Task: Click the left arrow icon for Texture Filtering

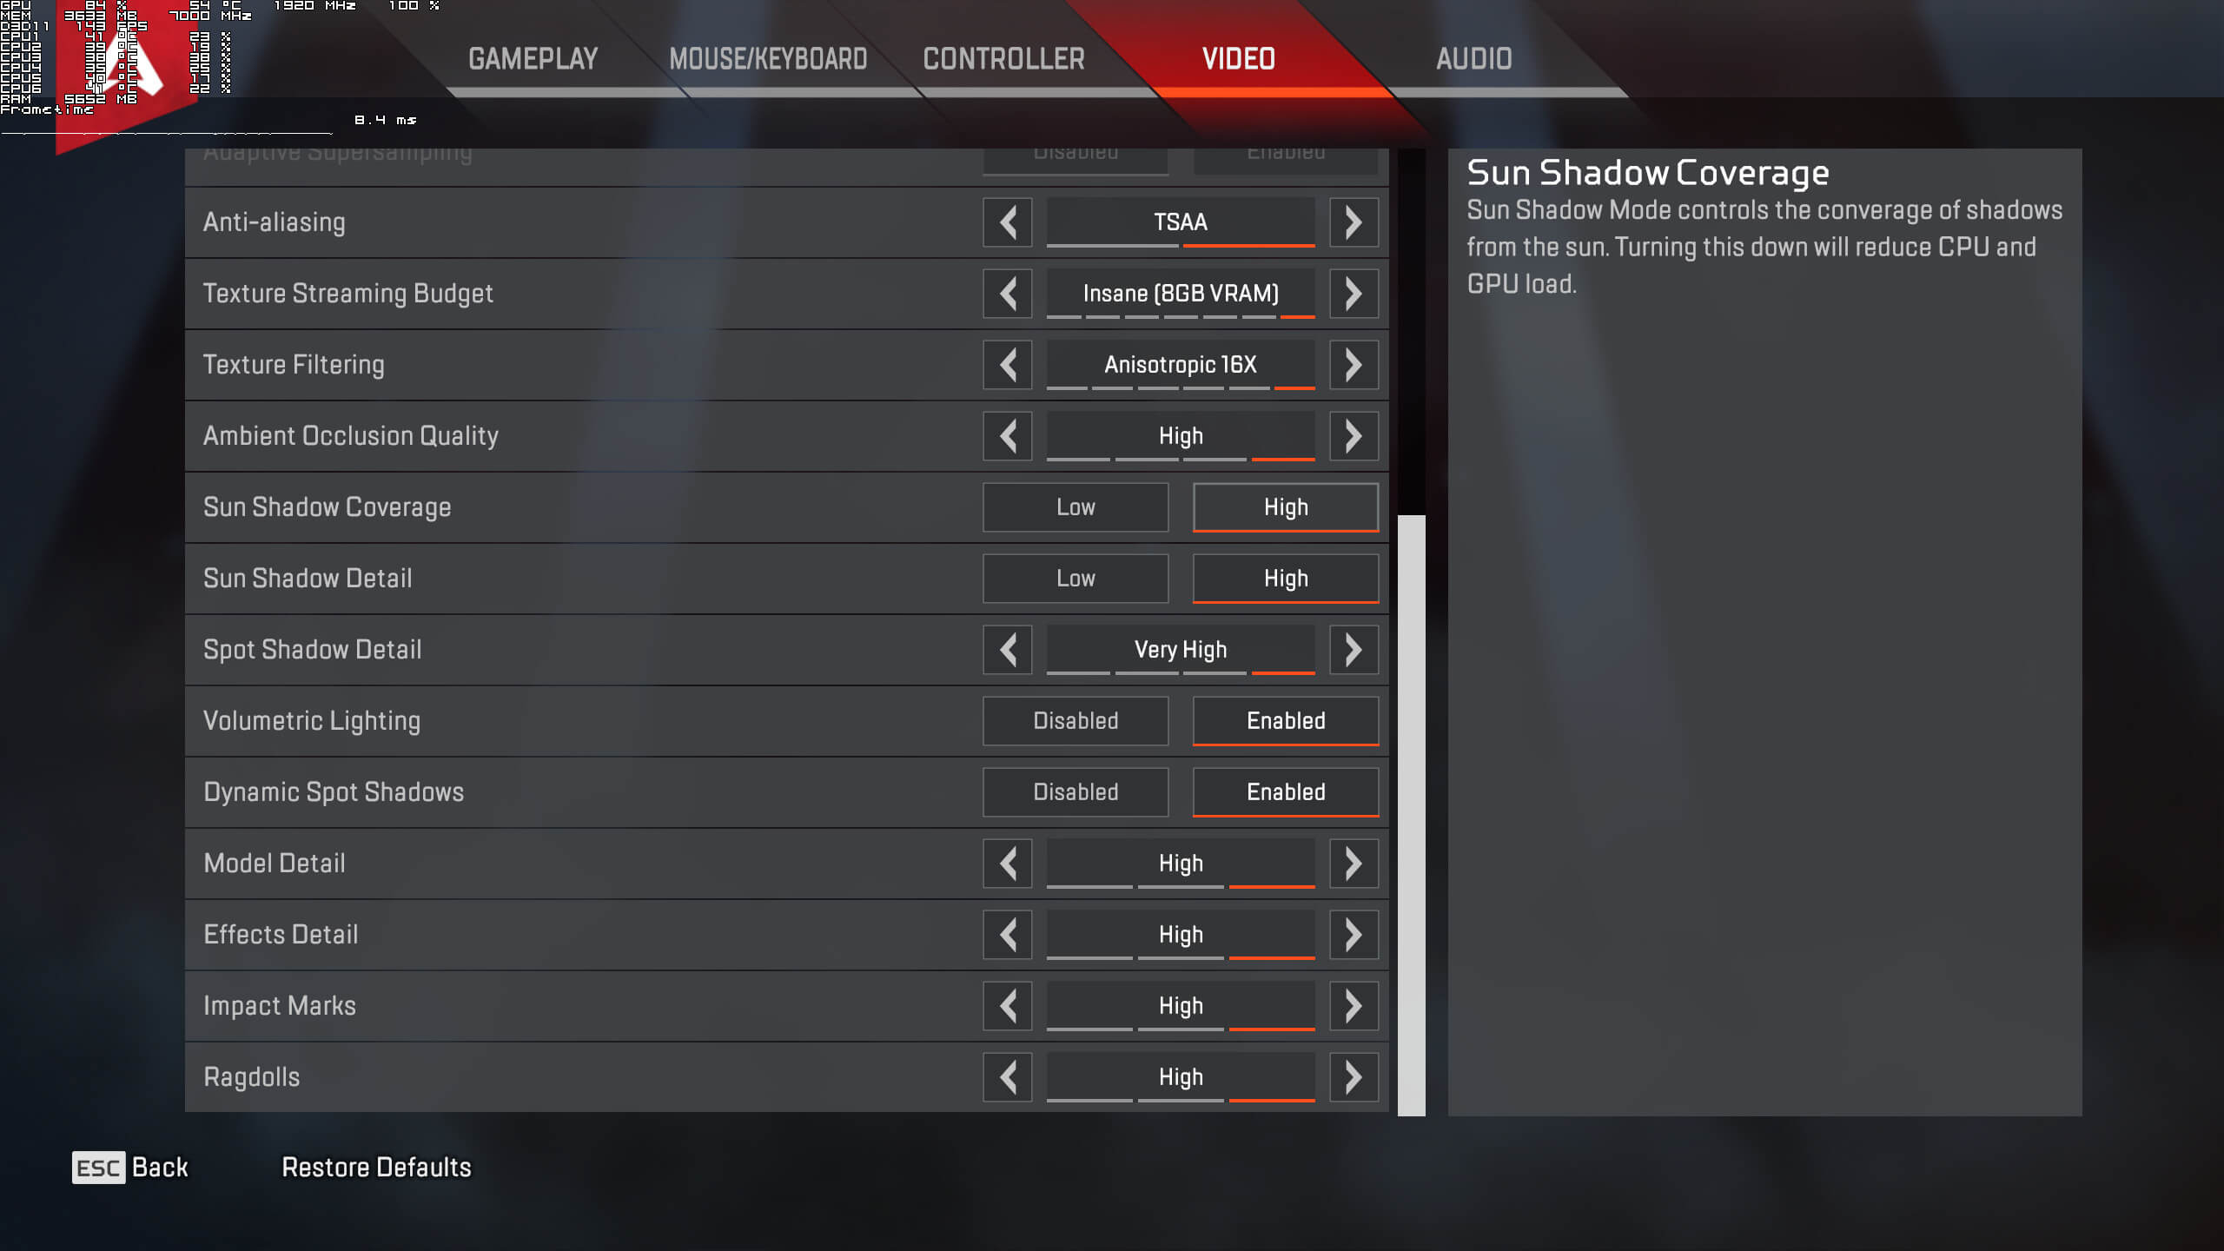Action: coord(1007,363)
